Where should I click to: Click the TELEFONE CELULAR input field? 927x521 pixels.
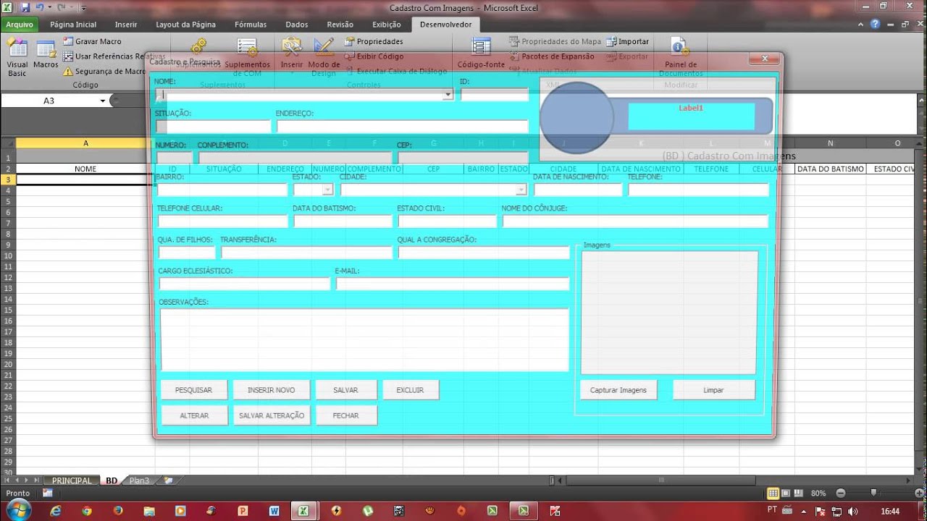[223, 221]
